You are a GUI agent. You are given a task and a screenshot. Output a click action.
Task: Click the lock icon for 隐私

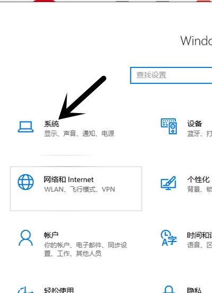tap(169, 289)
